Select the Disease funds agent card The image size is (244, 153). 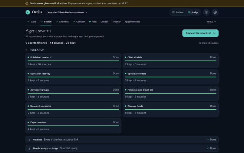pos(170,110)
